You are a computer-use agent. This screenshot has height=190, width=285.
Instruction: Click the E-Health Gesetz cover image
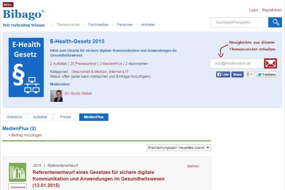click(x=26, y=67)
